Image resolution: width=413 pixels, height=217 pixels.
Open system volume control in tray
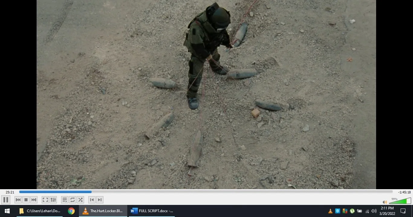pyautogui.click(x=374, y=211)
